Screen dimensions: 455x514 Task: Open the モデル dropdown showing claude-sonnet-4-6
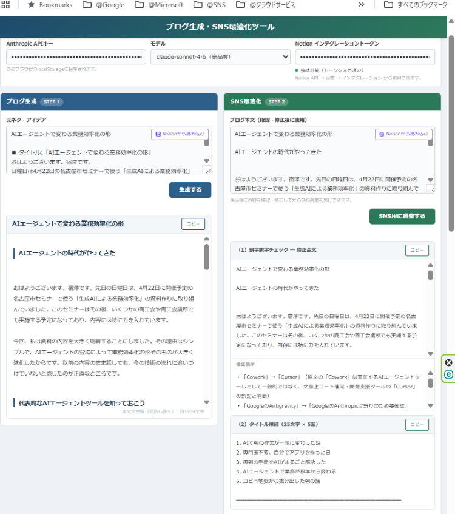[x=220, y=57]
